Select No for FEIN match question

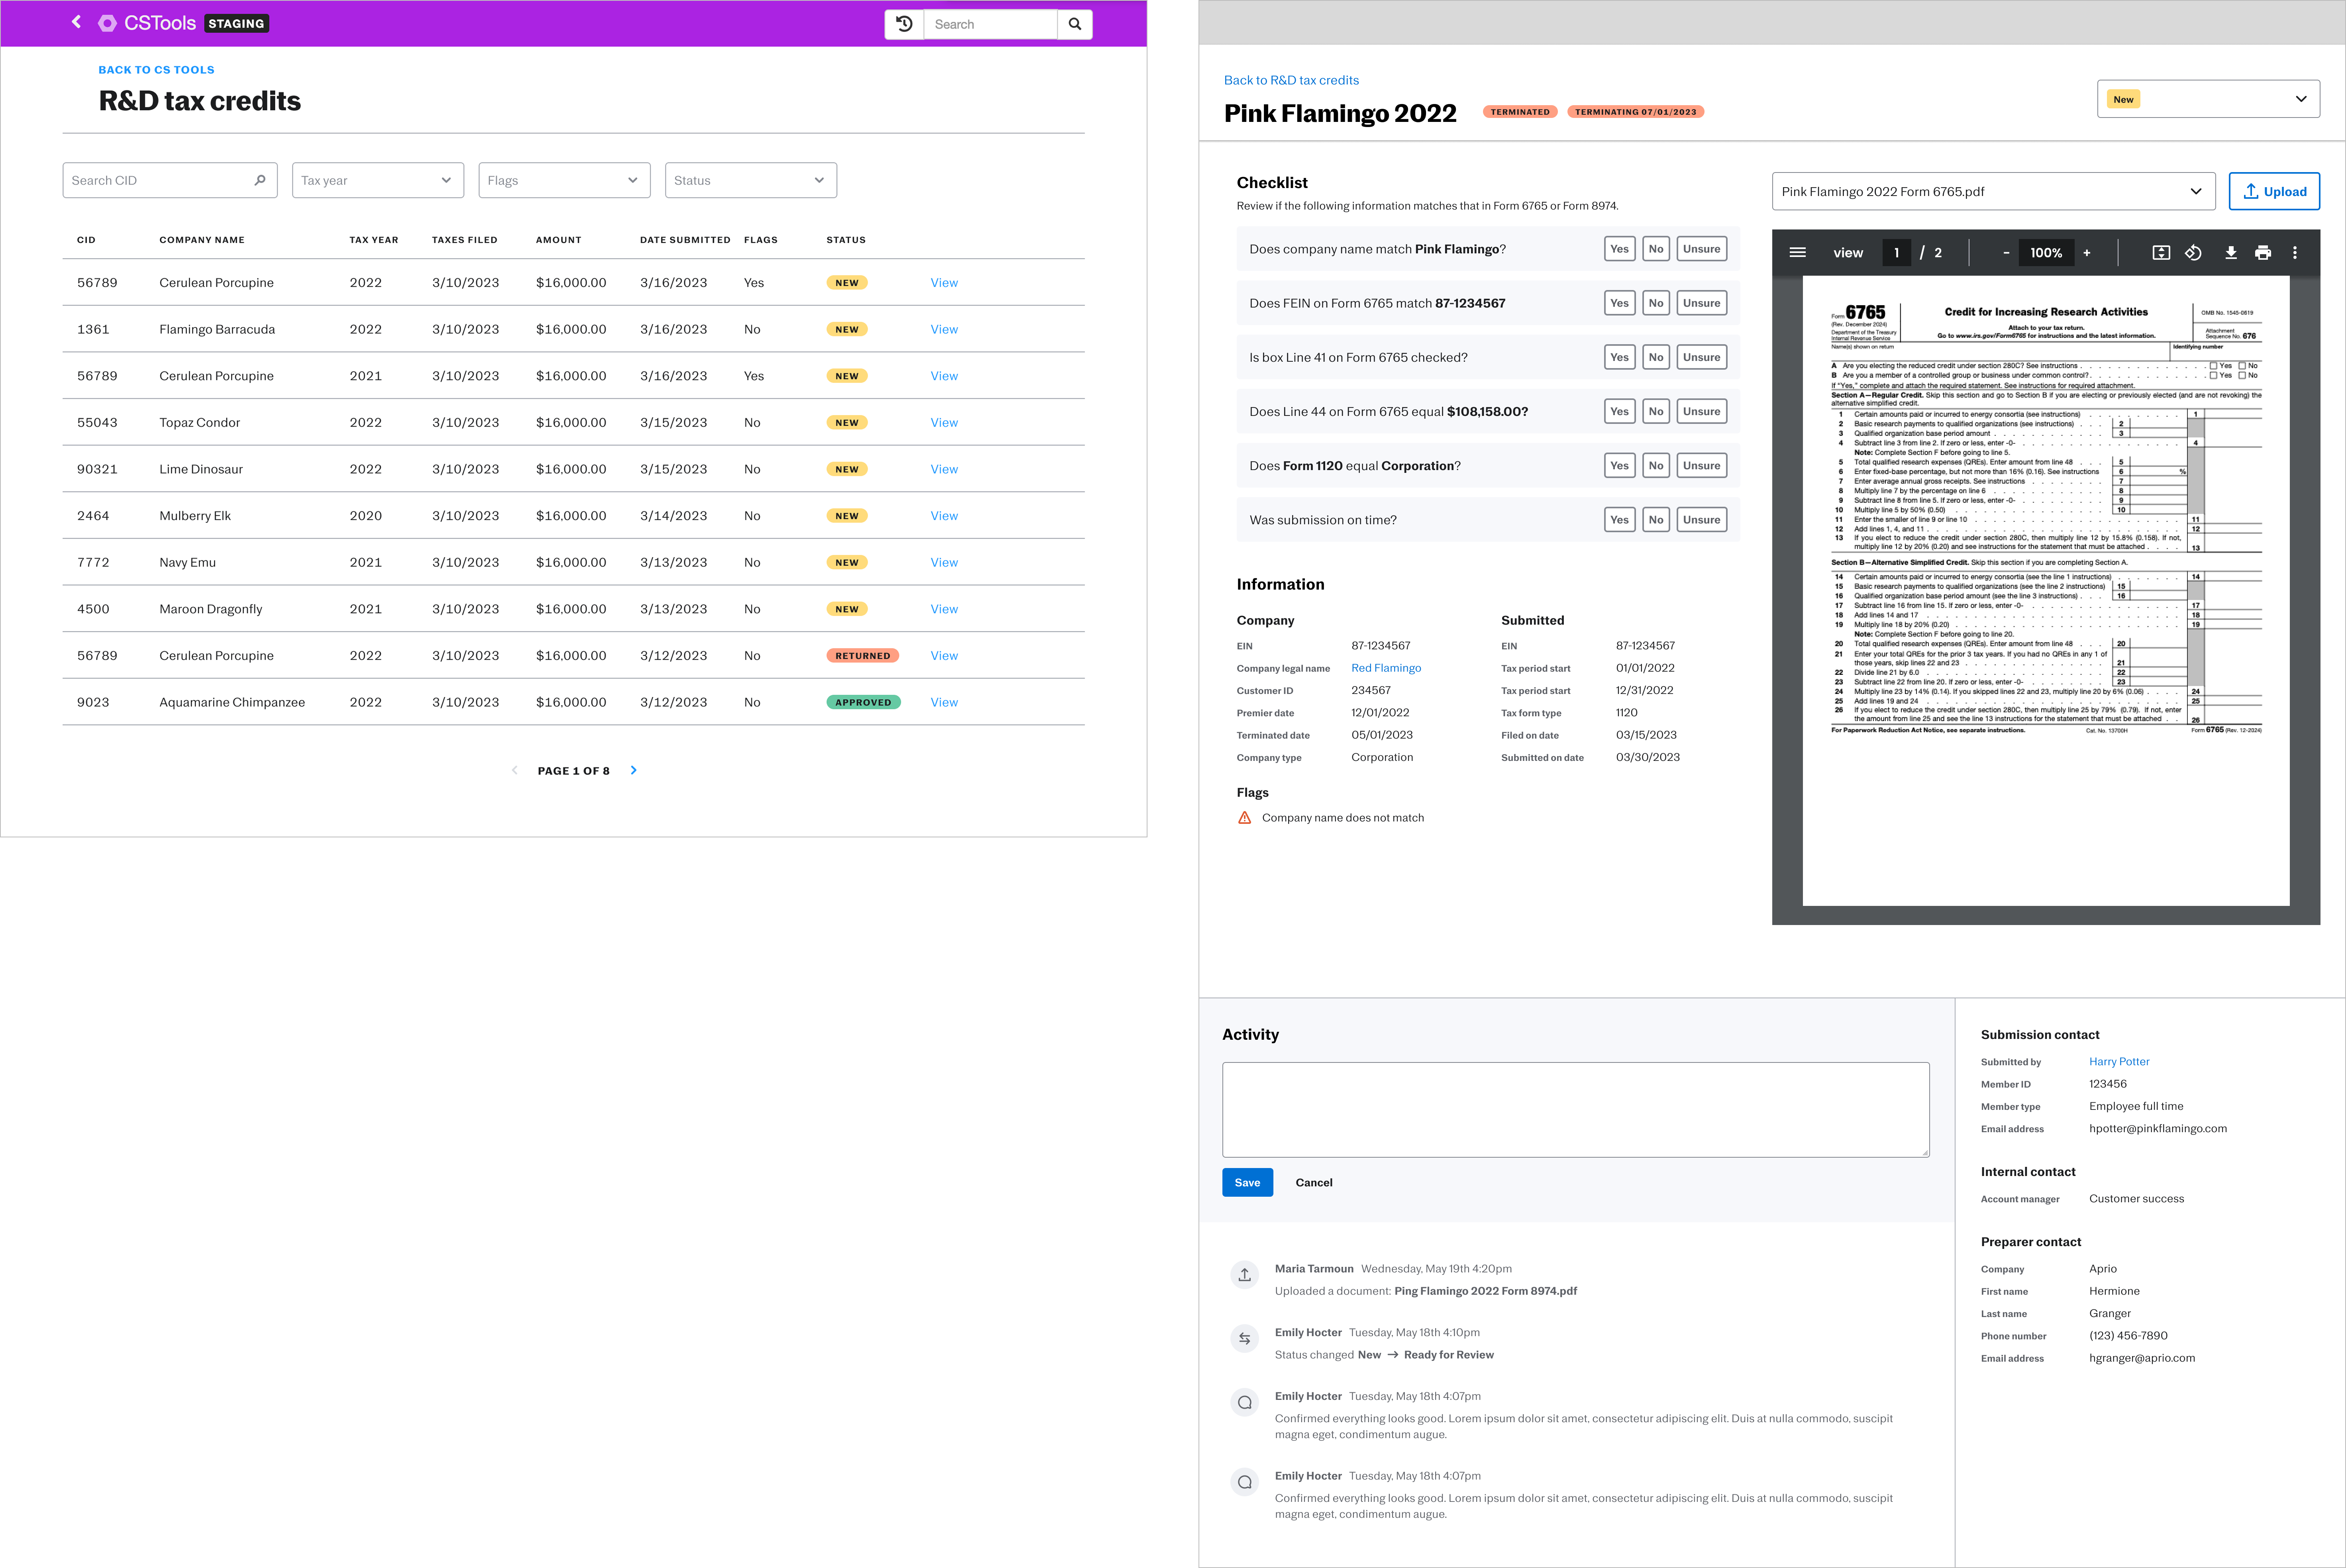(1656, 303)
